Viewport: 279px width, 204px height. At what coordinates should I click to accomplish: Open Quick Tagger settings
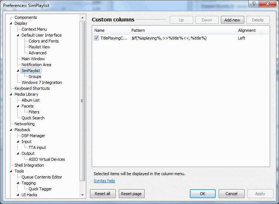coord(40,189)
